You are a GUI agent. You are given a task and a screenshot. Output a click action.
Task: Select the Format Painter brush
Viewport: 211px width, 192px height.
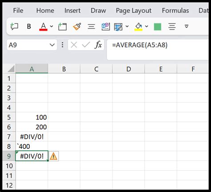[x=77, y=27]
